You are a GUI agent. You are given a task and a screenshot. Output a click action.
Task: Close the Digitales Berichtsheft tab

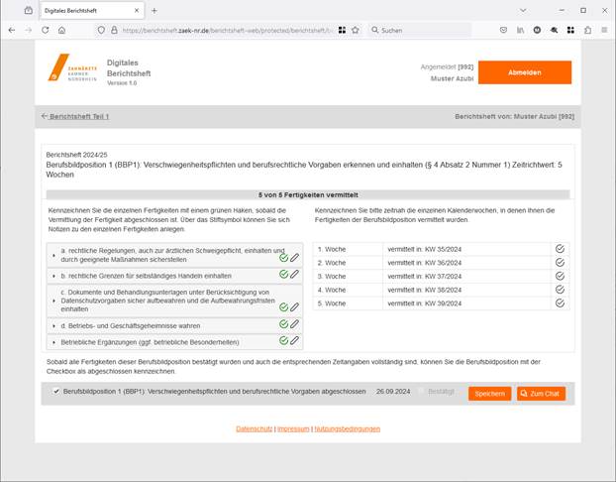click(137, 11)
